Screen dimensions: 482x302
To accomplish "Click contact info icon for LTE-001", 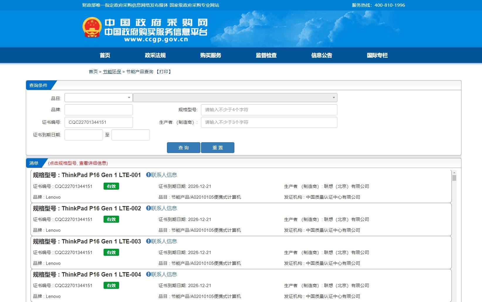I will coord(148,175).
